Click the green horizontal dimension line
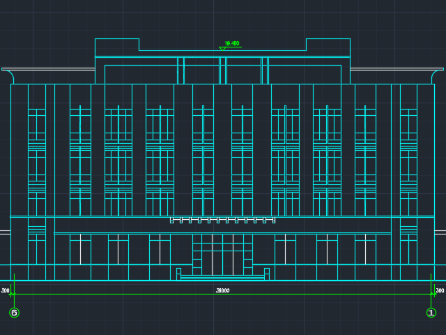The image size is (446, 335). click(139, 294)
